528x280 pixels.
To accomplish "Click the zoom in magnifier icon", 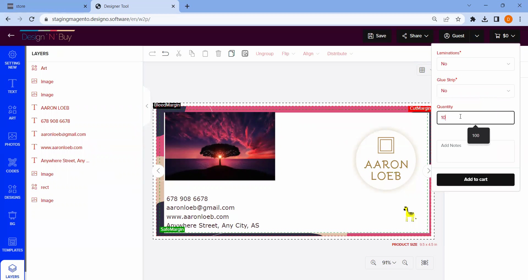I will click(x=373, y=263).
